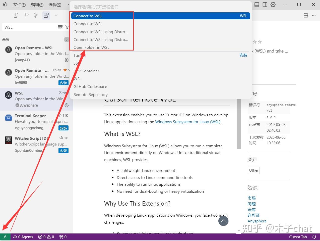Open the title bar settings gear
Screen dimensions: 320x241
pyautogui.click(x=273, y=5)
